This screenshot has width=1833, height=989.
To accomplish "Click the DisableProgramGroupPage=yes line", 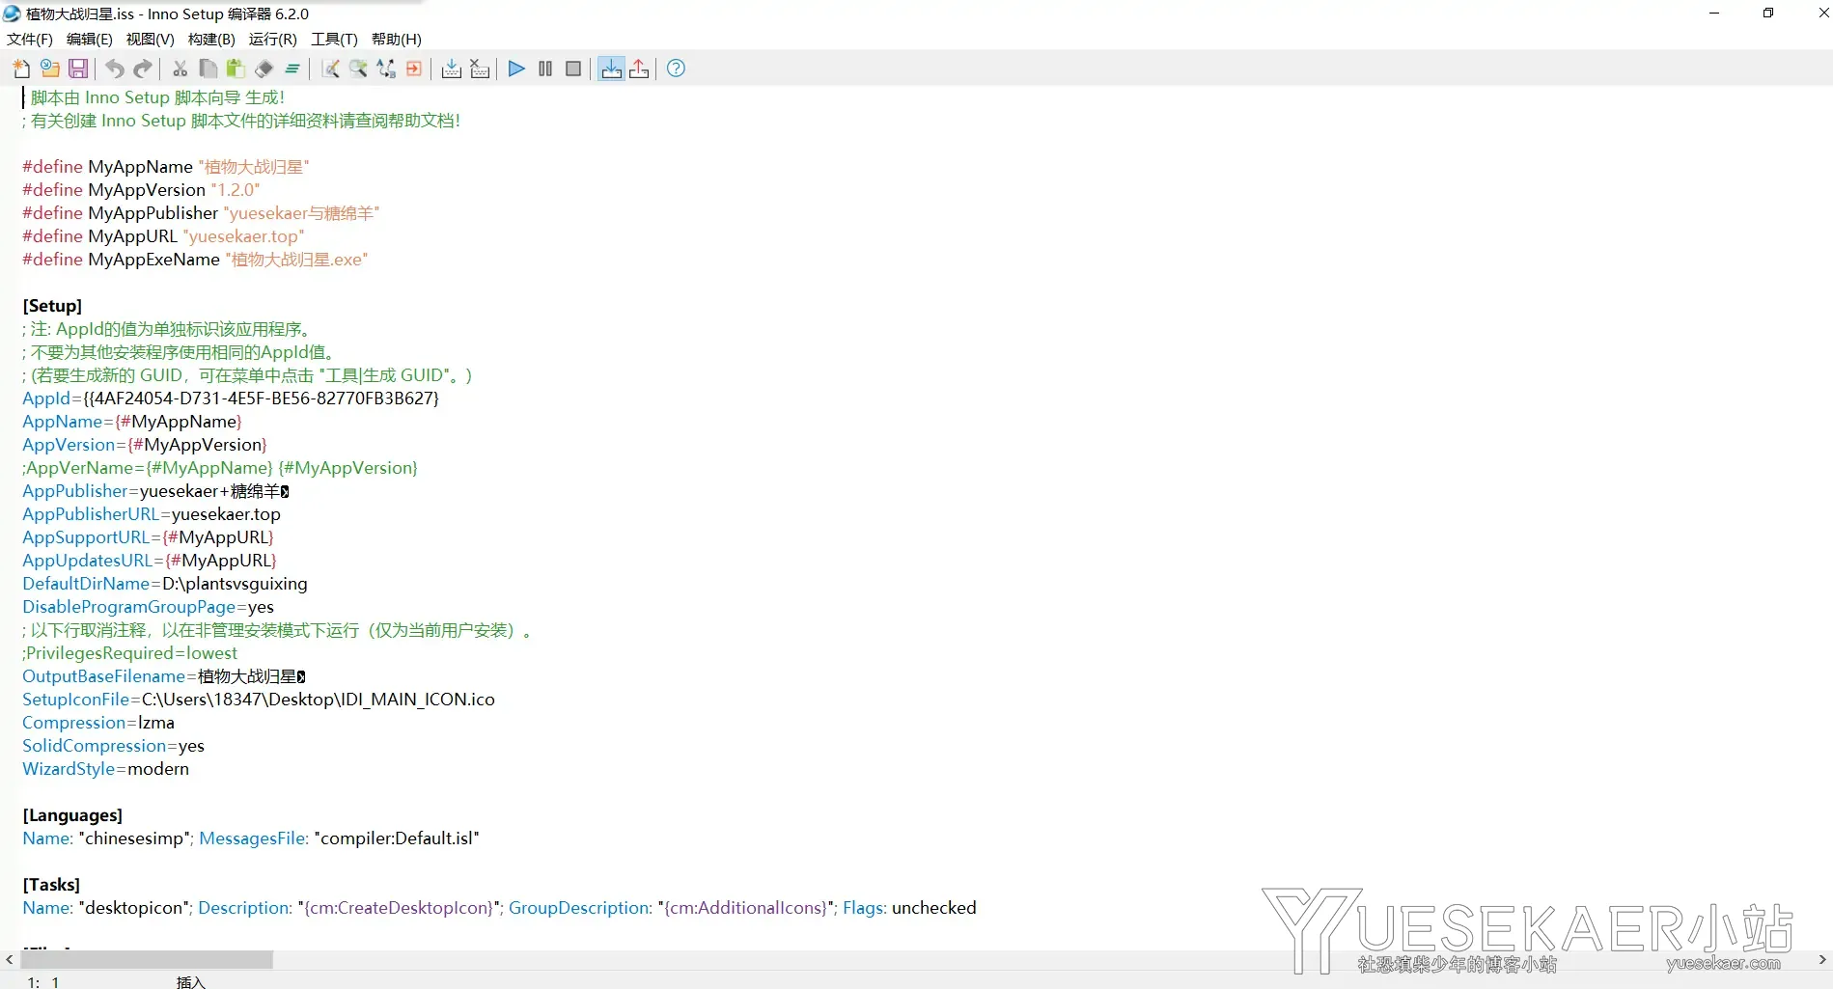I will [x=149, y=607].
